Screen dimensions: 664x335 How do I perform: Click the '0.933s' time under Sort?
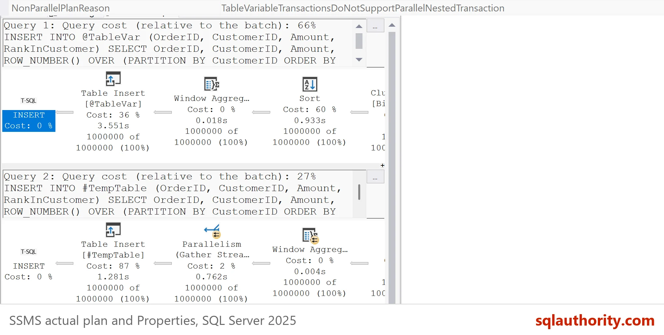pyautogui.click(x=310, y=120)
